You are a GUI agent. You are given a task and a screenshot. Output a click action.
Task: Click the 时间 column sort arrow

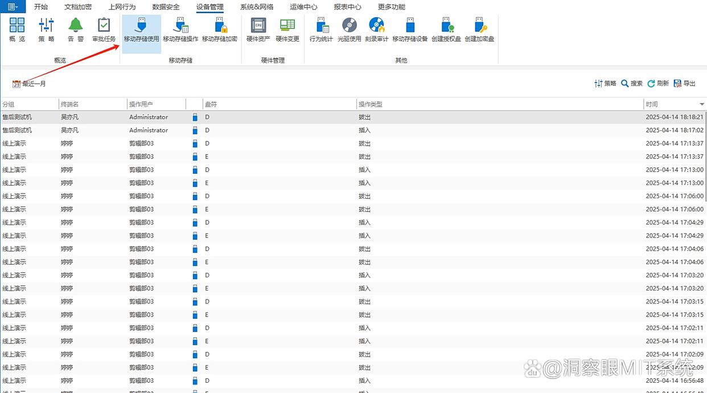coord(701,105)
